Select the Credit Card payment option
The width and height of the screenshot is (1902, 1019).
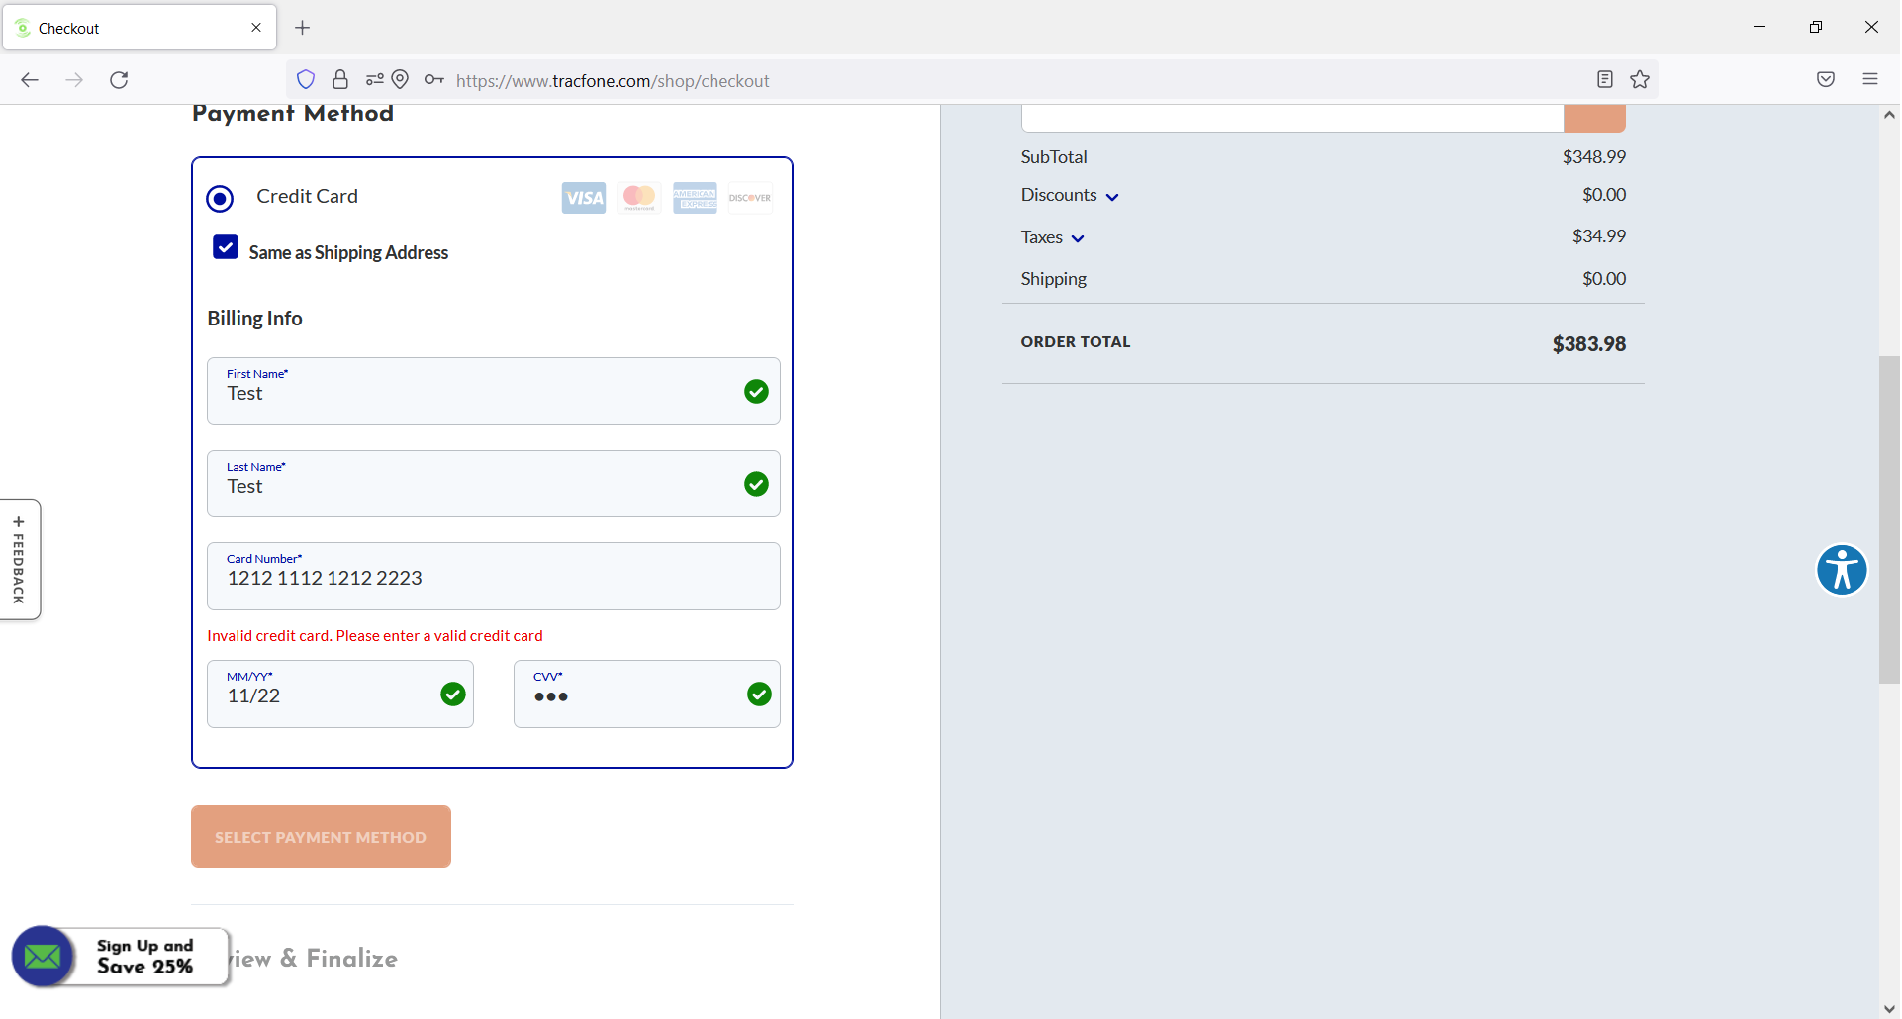point(220,198)
